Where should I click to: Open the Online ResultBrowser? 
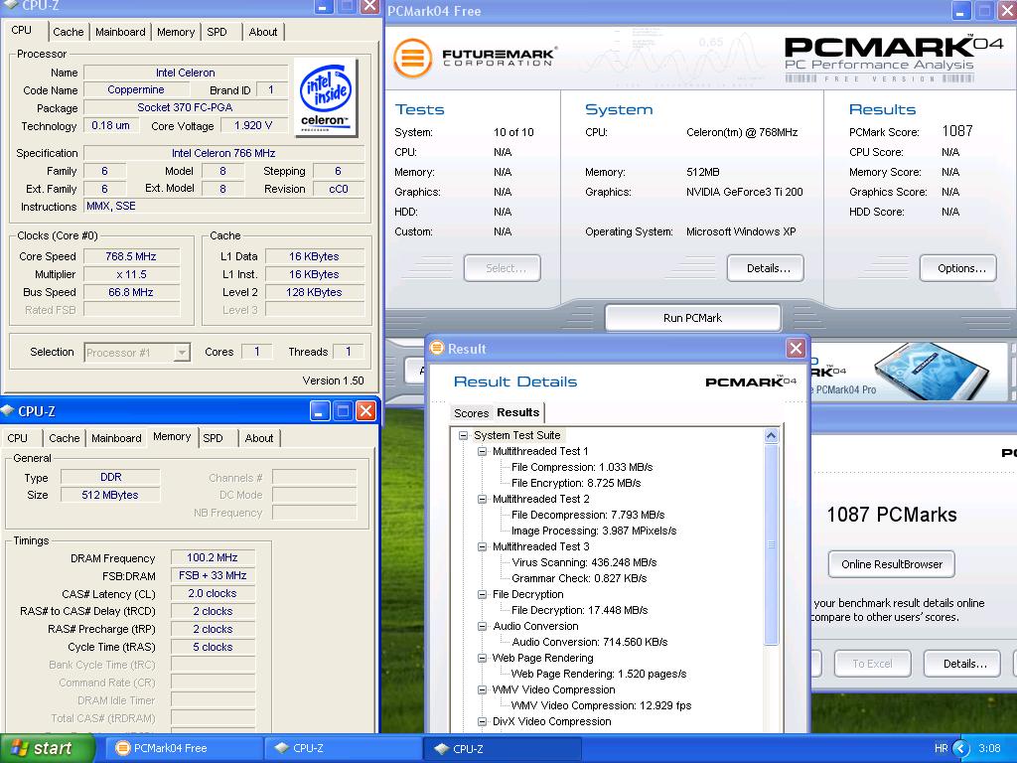892,564
